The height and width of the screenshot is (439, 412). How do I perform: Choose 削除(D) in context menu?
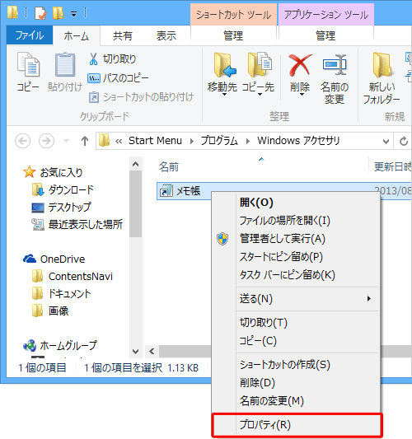pyautogui.click(x=296, y=383)
